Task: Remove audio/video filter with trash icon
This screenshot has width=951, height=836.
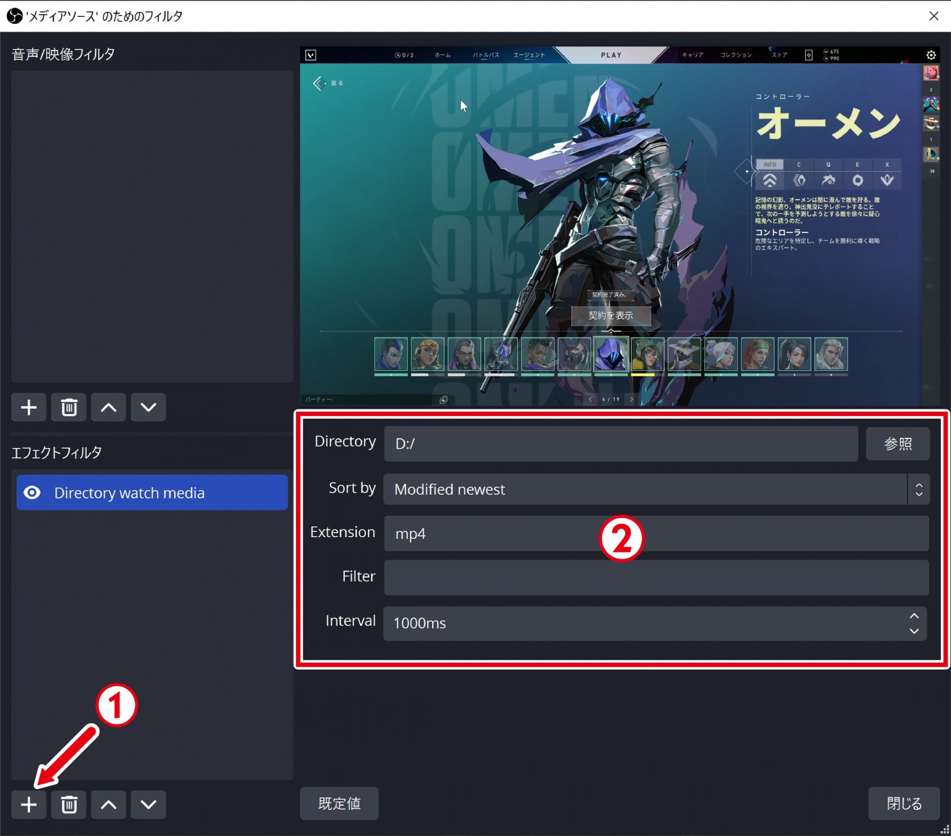Action: click(x=69, y=407)
